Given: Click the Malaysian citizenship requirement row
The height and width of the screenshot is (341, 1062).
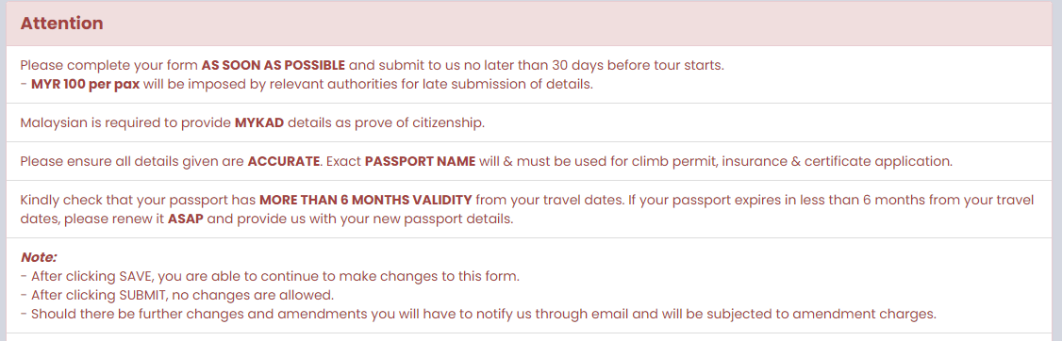Looking at the screenshot, I should pos(530,123).
